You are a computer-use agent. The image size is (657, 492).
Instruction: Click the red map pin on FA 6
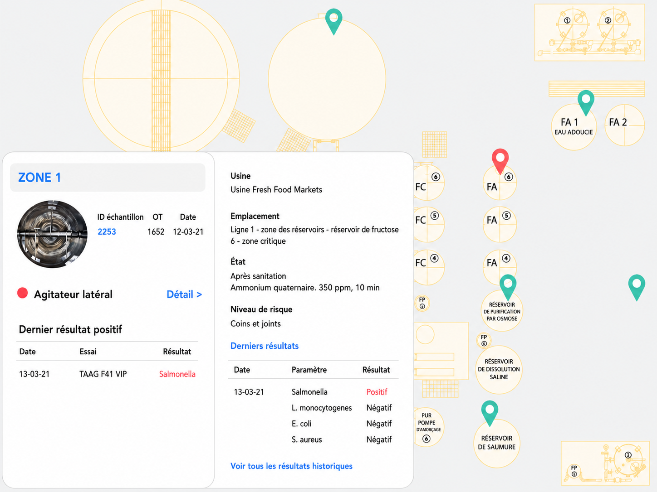pyautogui.click(x=500, y=159)
